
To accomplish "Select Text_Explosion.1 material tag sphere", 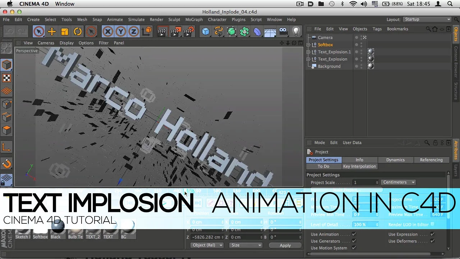I will point(371,52).
